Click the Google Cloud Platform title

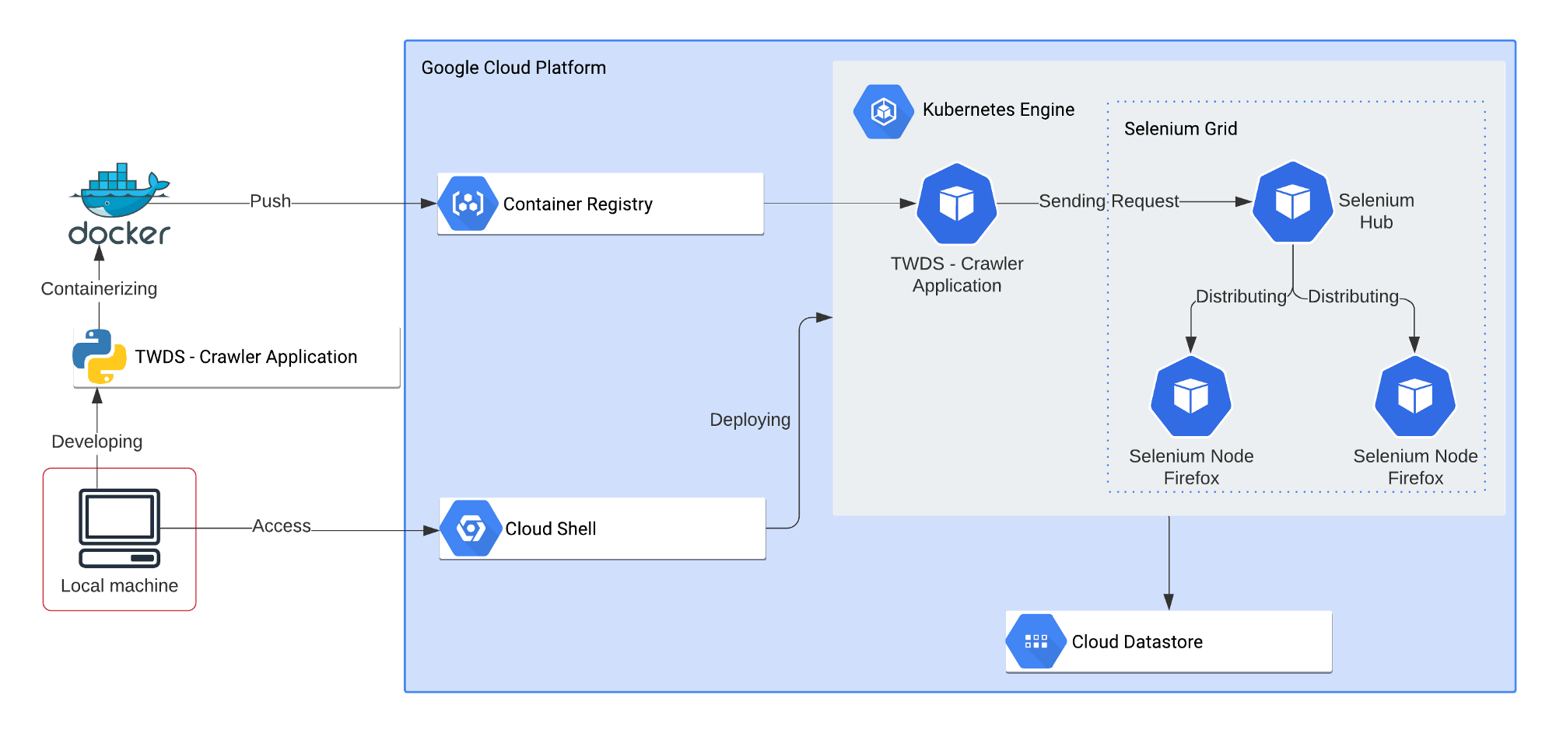[513, 68]
